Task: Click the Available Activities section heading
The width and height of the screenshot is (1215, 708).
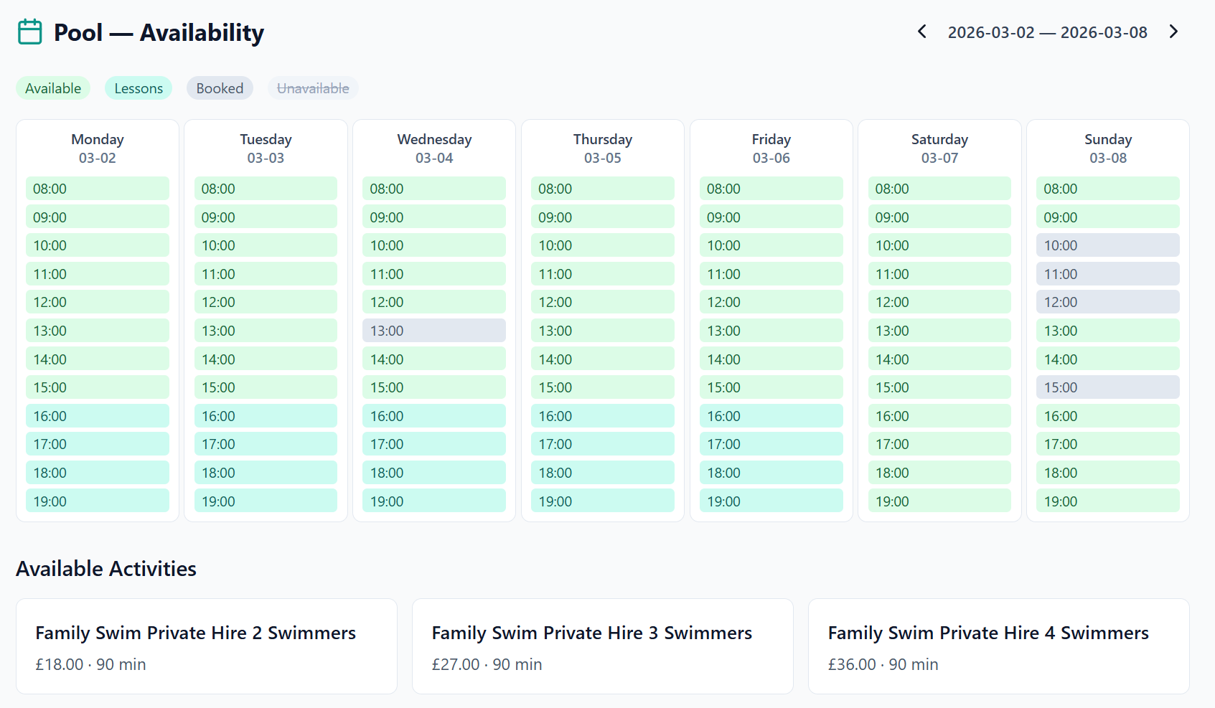Action: pyautogui.click(x=105, y=568)
